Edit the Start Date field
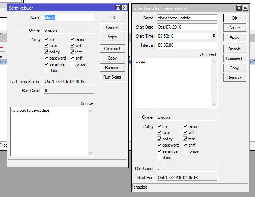The width and height of the screenshot is (255, 197). (187, 27)
